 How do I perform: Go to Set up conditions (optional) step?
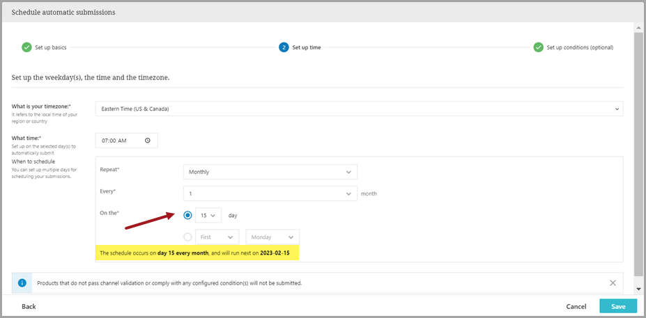(579, 47)
